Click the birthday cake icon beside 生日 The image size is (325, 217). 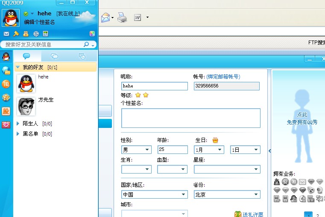[215, 140]
